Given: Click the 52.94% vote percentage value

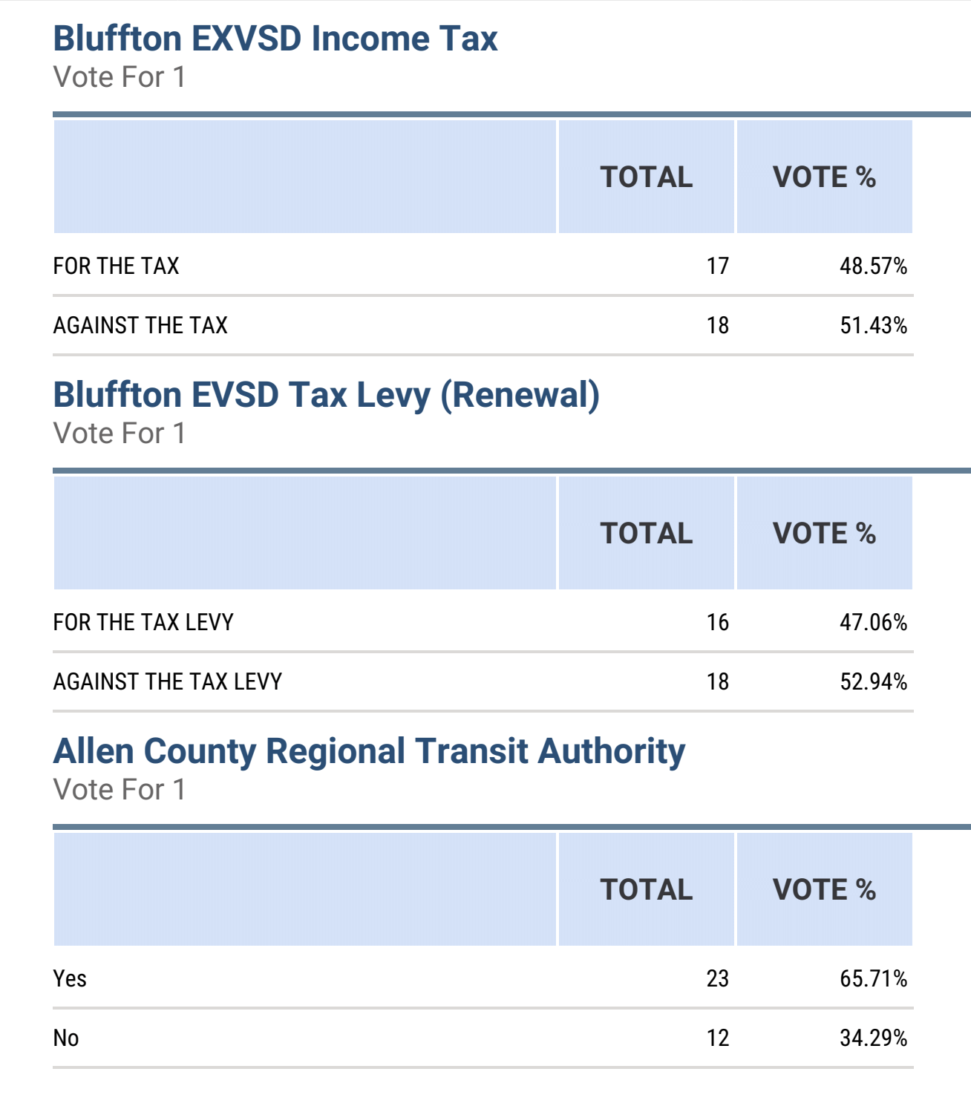Looking at the screenshot, I should pyautogui.click(x=874, y=681).
